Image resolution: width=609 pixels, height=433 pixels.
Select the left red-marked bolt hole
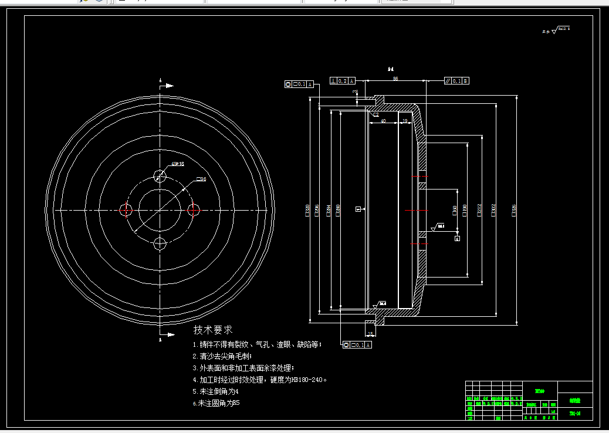pyautogui.click(x=126, y=210)
